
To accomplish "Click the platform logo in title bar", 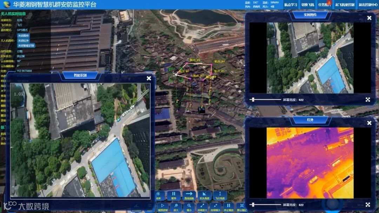I will tap(7, 4).
